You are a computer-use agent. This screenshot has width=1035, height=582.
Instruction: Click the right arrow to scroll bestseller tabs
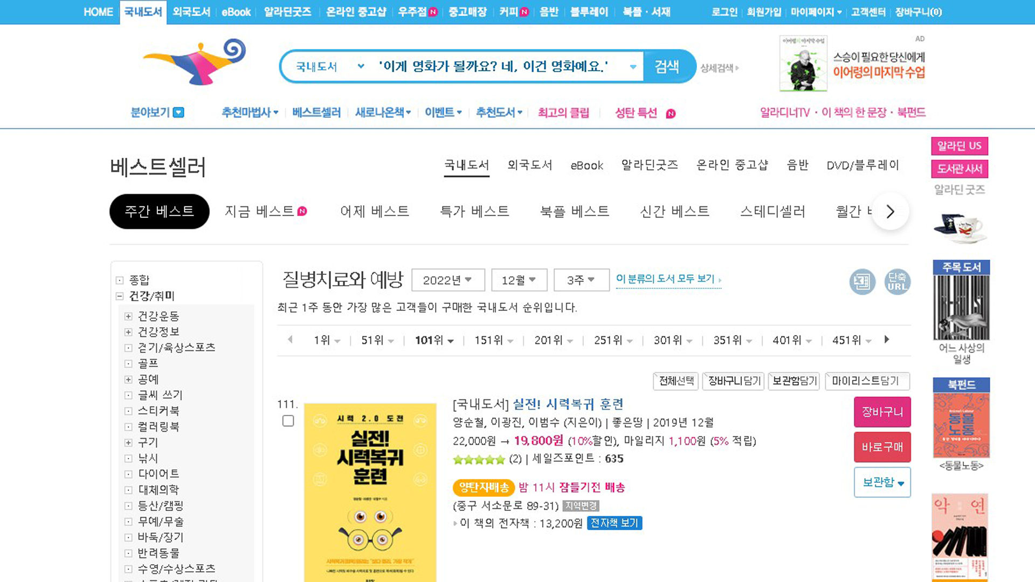click(890, 211)
